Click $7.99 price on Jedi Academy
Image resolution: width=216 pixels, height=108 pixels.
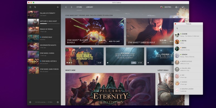pyautogui.click(x=140, y=63)
